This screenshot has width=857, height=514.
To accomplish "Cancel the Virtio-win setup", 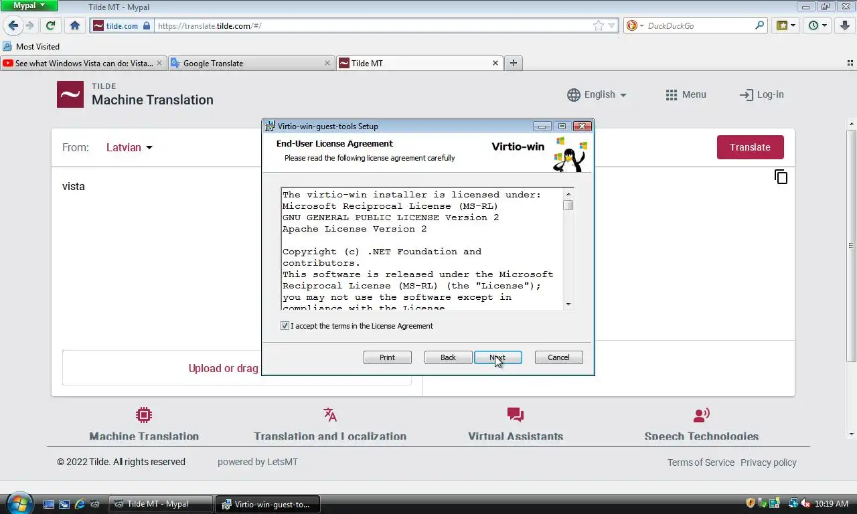I will click(559, 357).
